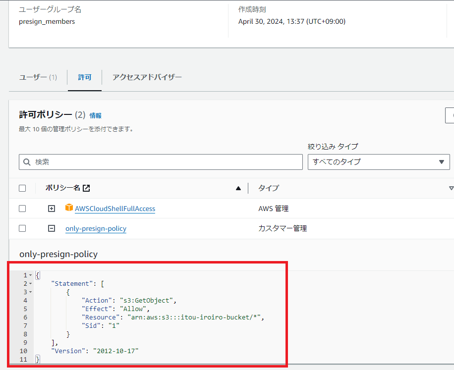Click the 情報 info link
This screenshot has height=370, width=454.
point(96,115)
